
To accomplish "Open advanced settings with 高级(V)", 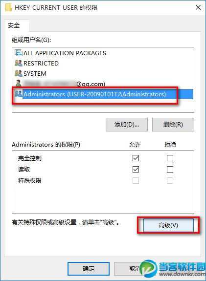I will [168, 225].
